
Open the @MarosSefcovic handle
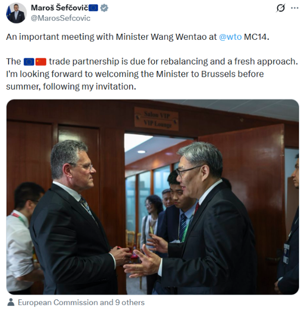[60, 18]
